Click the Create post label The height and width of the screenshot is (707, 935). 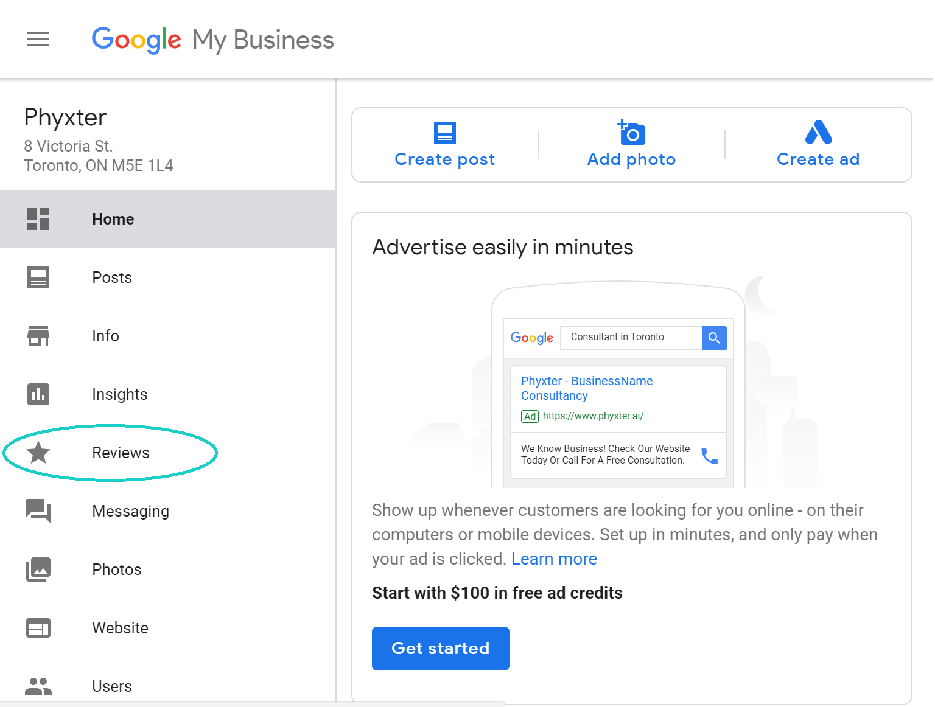(445, 159)
